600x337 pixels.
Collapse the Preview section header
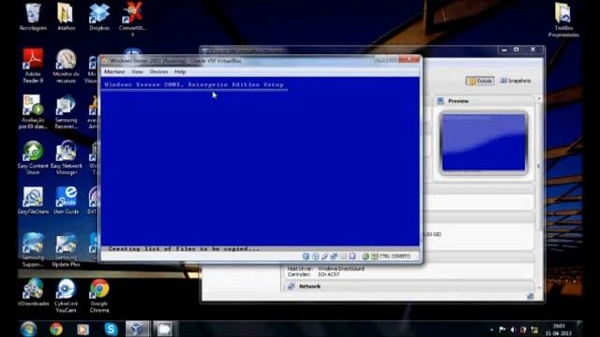484,101
